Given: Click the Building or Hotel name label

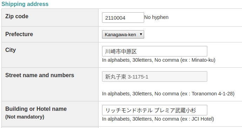Looking at the screenshot, I should (36, 109).
